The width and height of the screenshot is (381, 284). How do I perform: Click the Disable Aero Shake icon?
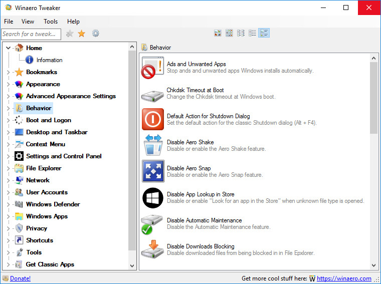[x=152, y=145]
